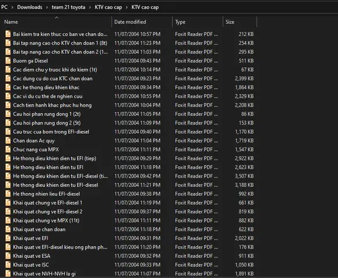Click PDF icon of Khai quat ve ISC
Image resolution: width=338 pixels, height=278 pixels.
tap(8, 265)
